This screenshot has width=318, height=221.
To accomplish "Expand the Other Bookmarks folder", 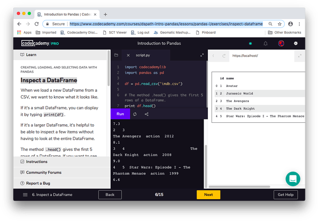I will [284, 33].
